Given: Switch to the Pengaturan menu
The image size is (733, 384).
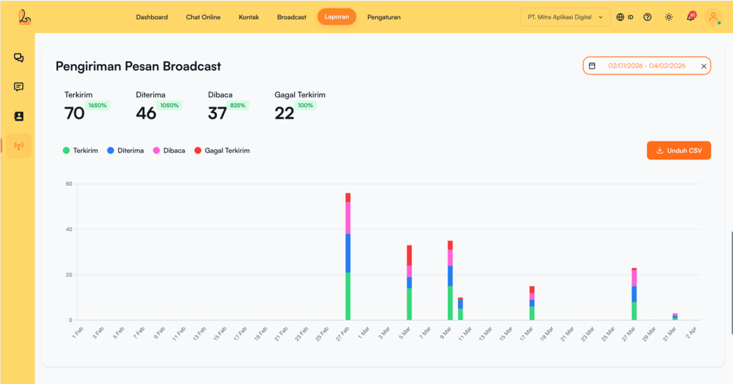Looking at the screenshot, I should [384, 17].
